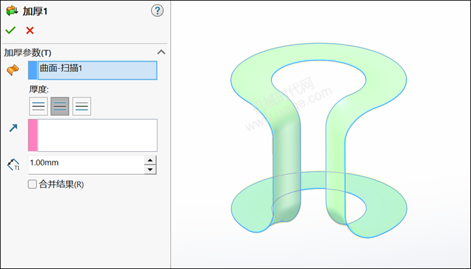
Task: Click the pink swatch on direction box
Action: pyautogui.click(x=33, y=135)
